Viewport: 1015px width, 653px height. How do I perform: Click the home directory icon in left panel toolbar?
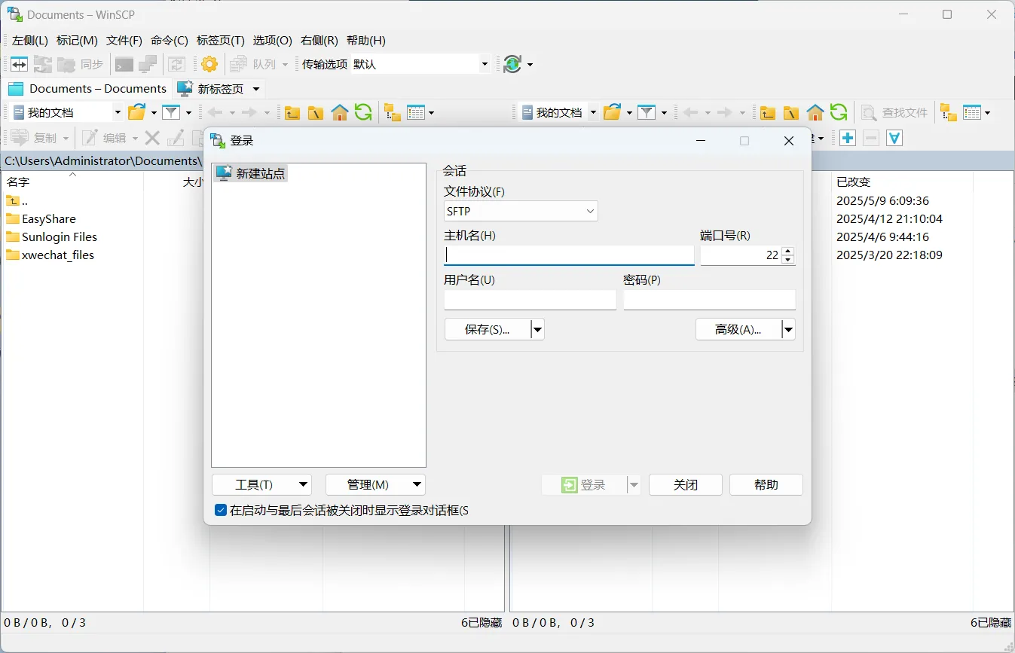pos(340,113)
